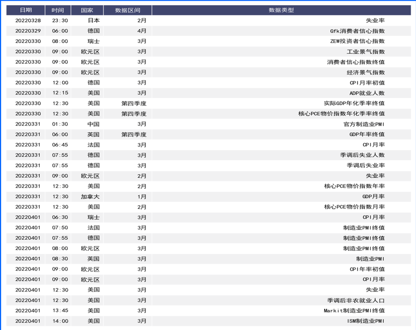Select 消费者信心指数终值 data type
Screen dimensions: 416x330
point(356,62)
